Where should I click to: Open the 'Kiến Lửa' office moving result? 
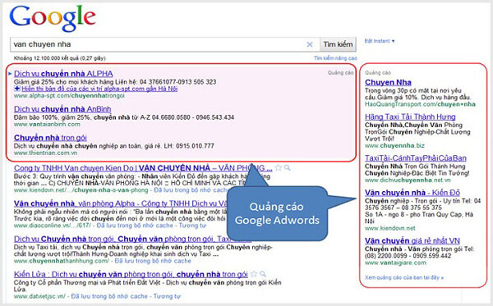[x=131, y=274]
